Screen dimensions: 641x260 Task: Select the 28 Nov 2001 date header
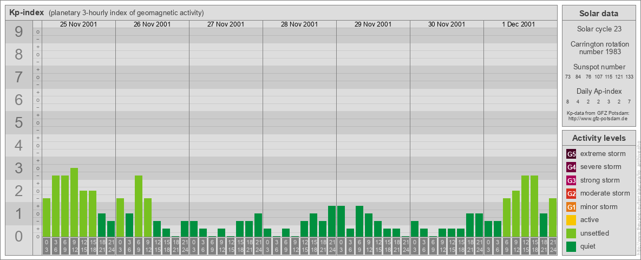click(299, 24)
